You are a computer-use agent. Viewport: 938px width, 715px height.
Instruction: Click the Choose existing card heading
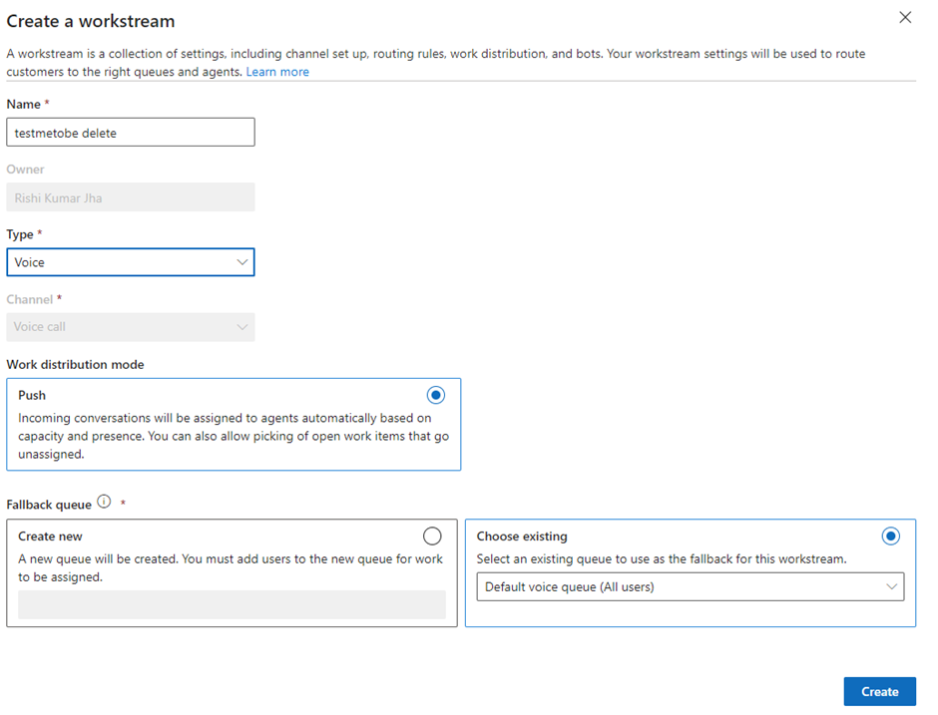click(x=522, y=536)
